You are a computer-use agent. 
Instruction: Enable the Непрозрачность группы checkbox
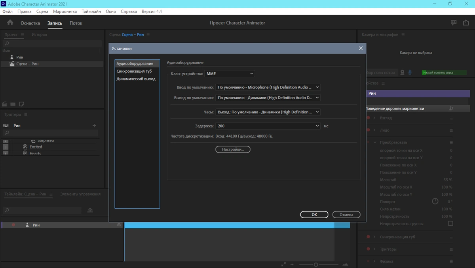click(450, 224)
